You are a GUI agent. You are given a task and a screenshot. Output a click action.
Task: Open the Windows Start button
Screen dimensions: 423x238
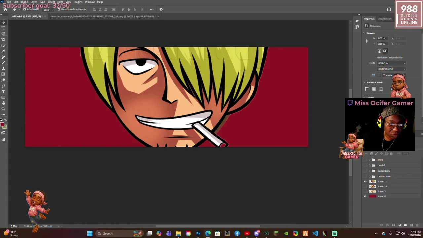(x=90, y=233)
